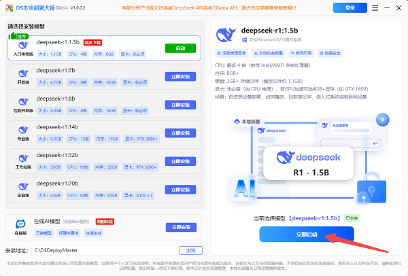Image resolution: width=408 pixels, height=276 pixels.
Task: Select the deepseek-r1:70b model name
Action: (57, 184)
